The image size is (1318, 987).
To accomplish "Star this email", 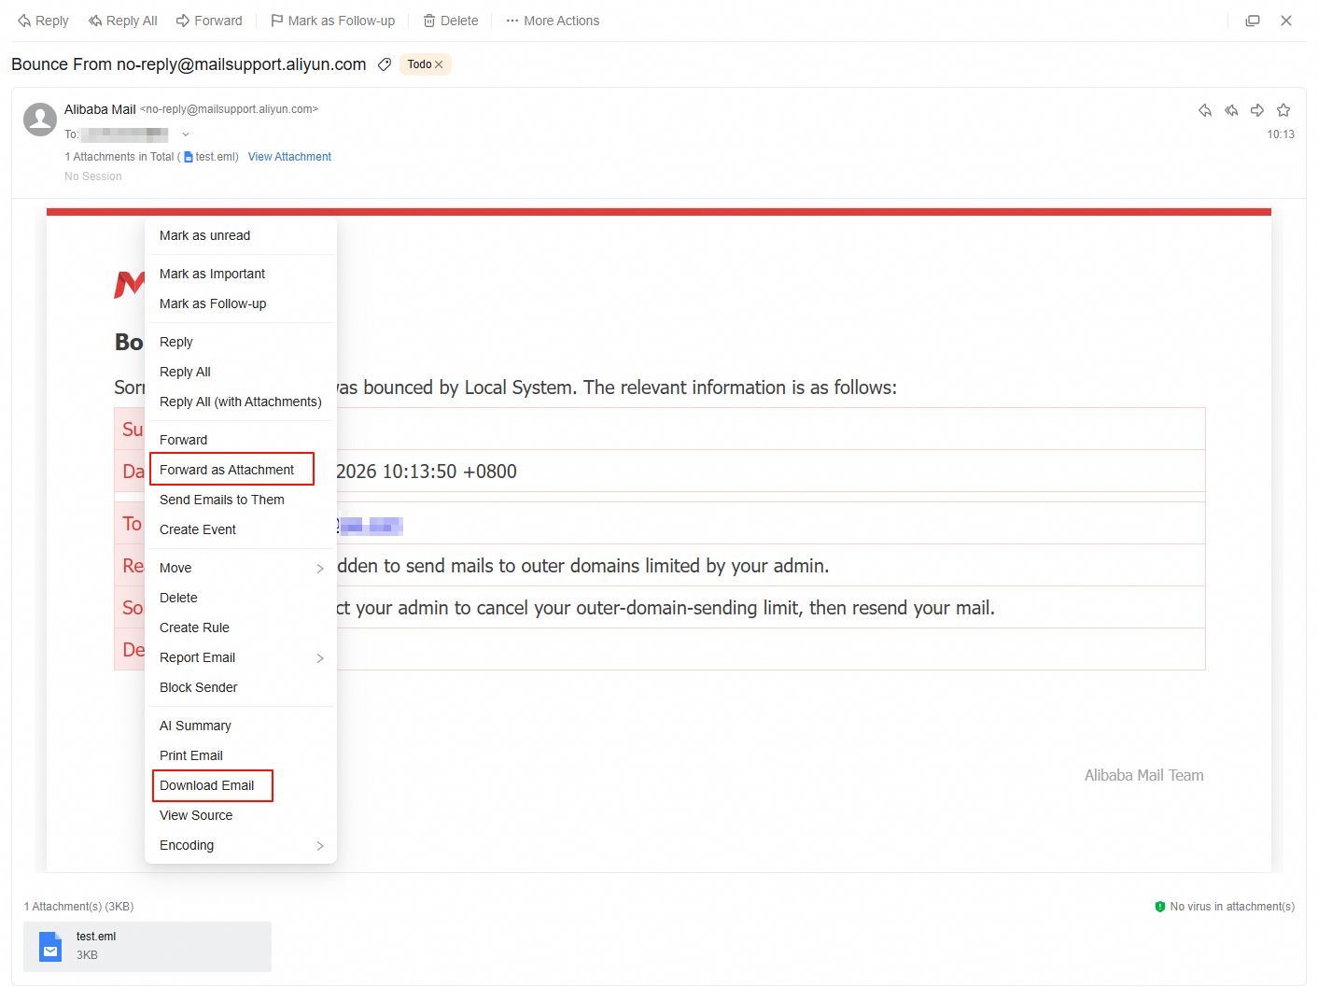I will click(1283, 110).
